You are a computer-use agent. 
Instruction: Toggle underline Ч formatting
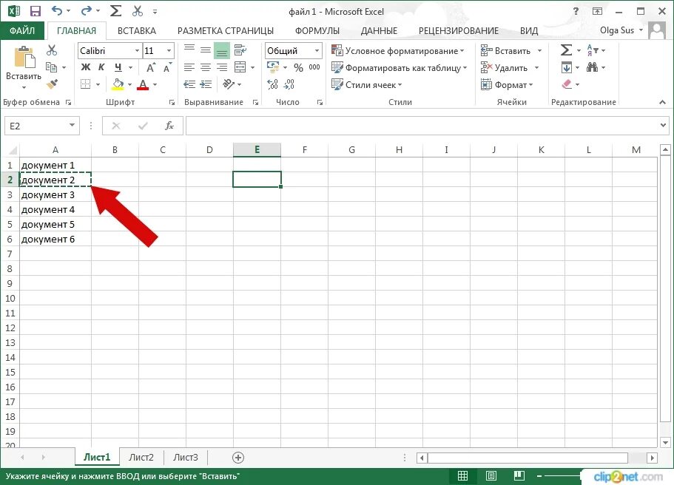tap(118, 67)
